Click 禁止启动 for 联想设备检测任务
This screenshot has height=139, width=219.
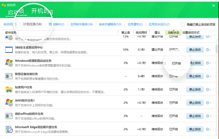pos(195,76)
